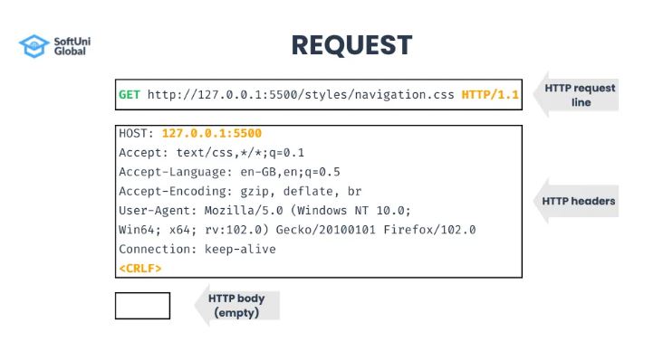Click the green GET method keyword
Image resolution: width=663 pixels, height=361 pixels.
pyautogui.click(x=130, y=95)
